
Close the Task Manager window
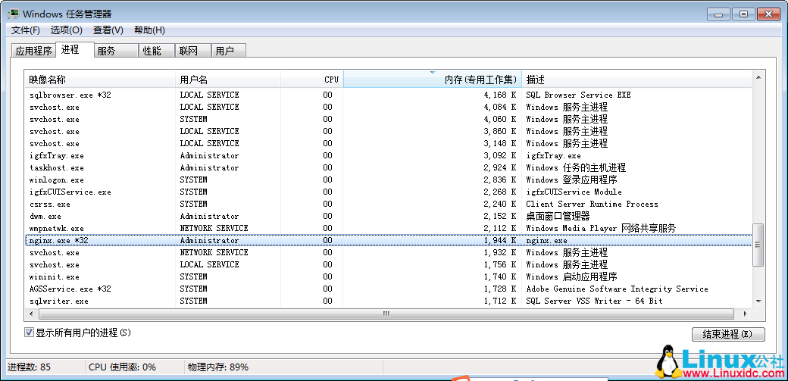[x=769, y=14]
